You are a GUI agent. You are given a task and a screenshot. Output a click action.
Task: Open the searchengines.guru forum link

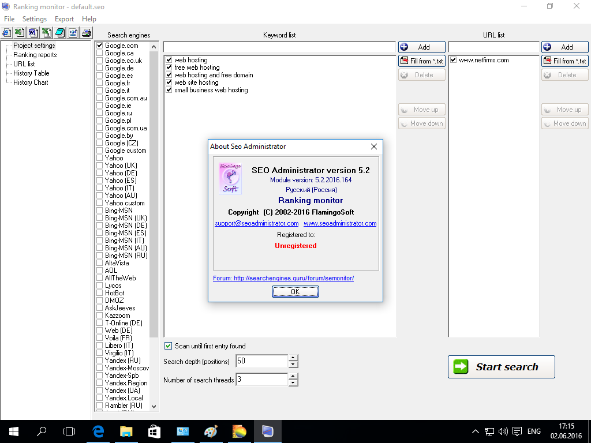point(283,278)
